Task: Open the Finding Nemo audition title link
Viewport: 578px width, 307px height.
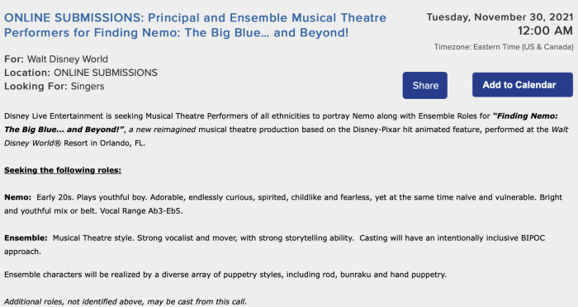Action: 195,25
